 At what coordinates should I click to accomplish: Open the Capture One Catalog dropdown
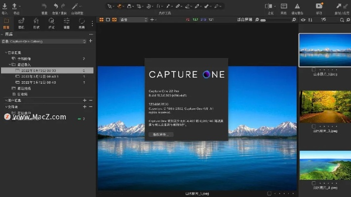(x=44, y=41)
